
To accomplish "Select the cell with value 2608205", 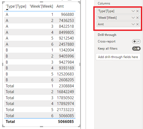I will click(x=66, y=80).
